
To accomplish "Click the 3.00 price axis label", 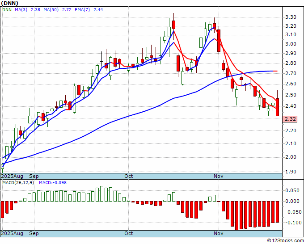I will click(291, 44).
